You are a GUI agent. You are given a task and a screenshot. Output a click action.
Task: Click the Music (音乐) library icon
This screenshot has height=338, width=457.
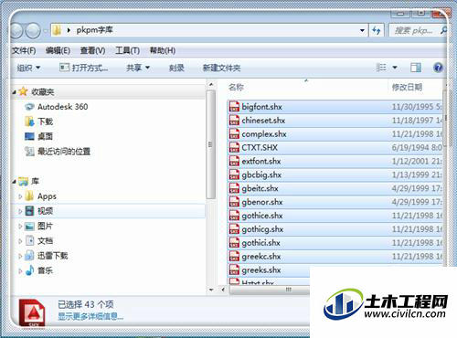click(29, 270)
